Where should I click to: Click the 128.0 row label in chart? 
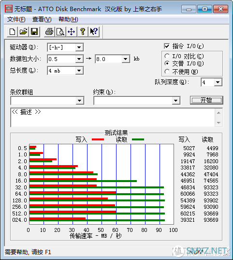pos(20,200)
